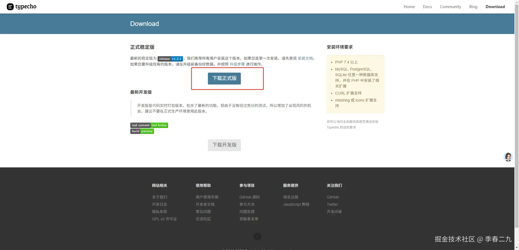The image size is (519, 250).
Task: Open the Twitter footer link
Action: pyautogui.click(x=332, y=204)
